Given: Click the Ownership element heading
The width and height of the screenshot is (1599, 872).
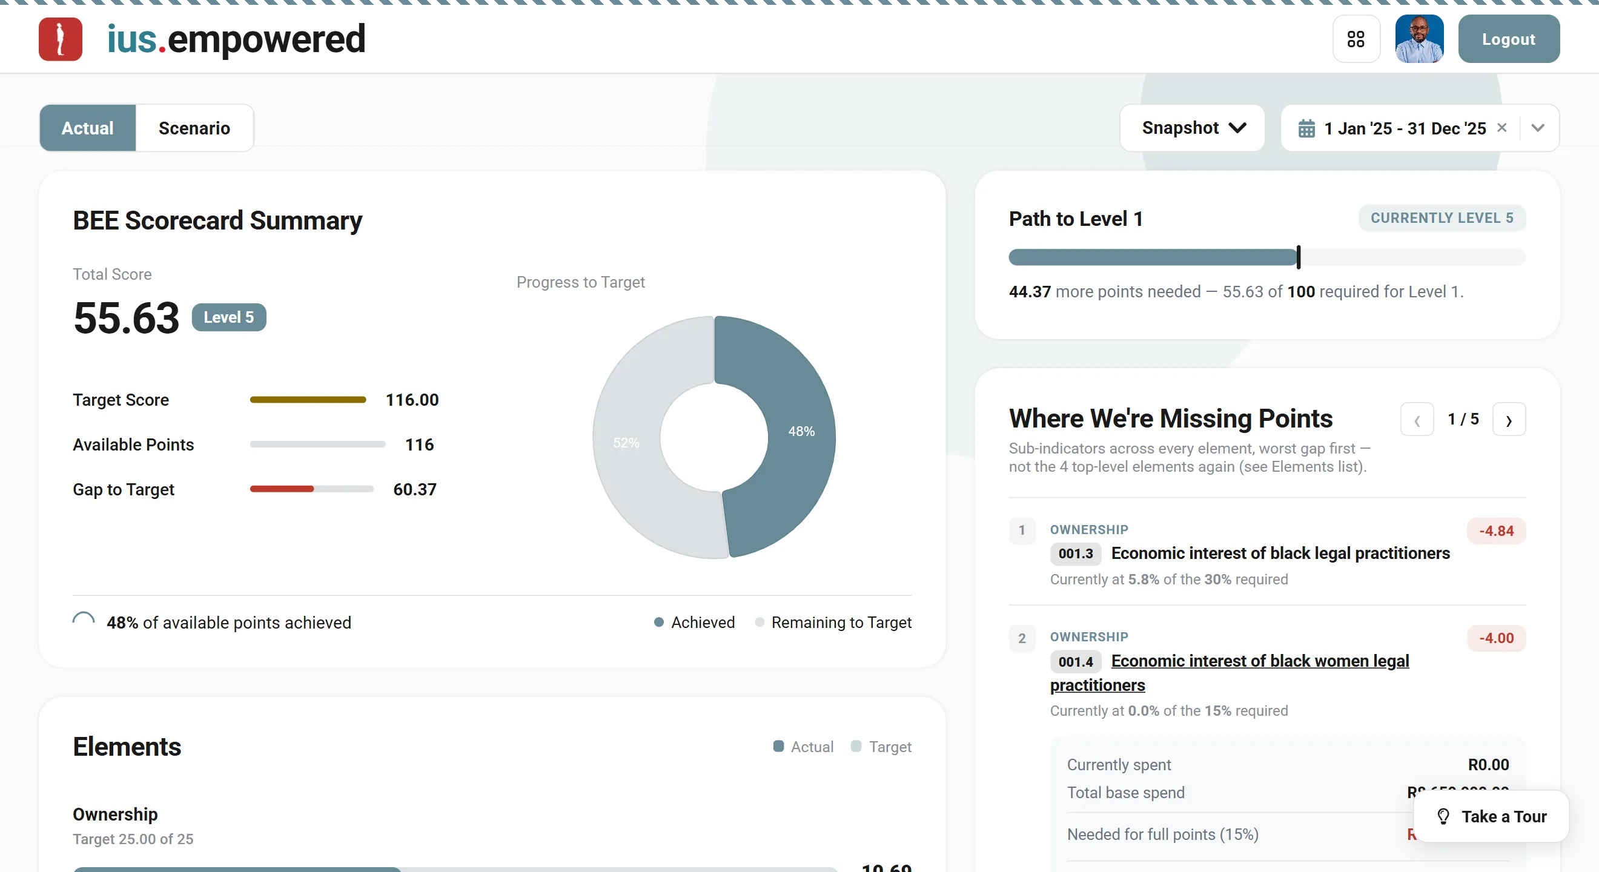Looking at the screenshot, I should click(115, 814).
